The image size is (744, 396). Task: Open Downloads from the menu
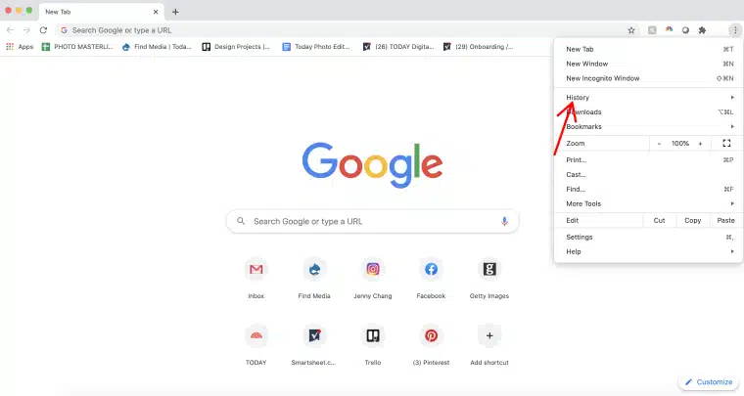click(649, 112)
